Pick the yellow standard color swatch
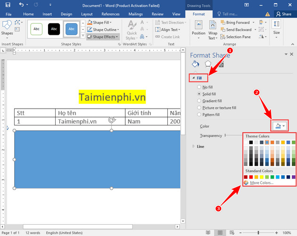 tap(262, 177)
